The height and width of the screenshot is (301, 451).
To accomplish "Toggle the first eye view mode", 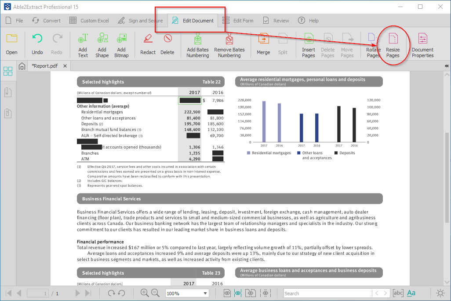I will pyautogui.click(x=227, y=293).
